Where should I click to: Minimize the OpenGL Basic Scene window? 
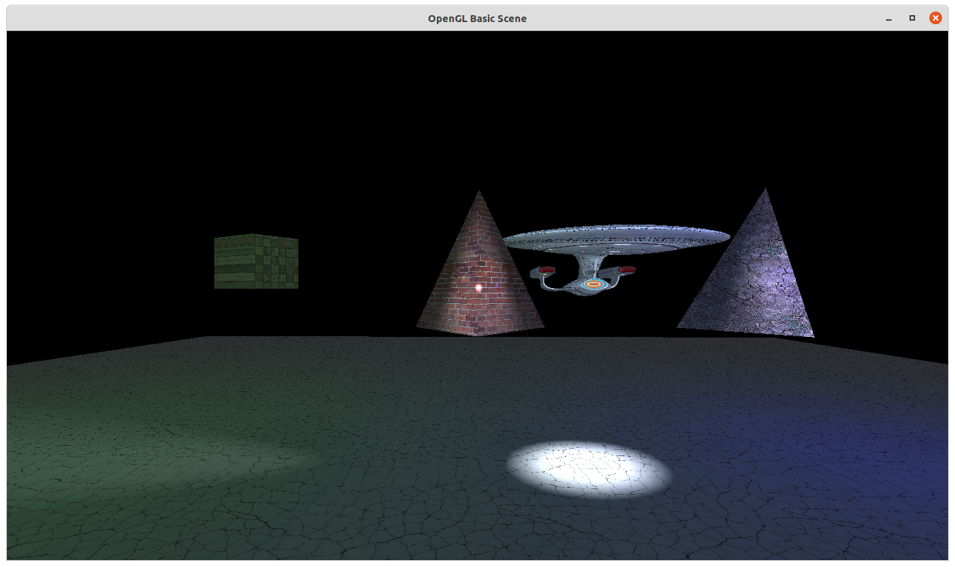point(889,19)
